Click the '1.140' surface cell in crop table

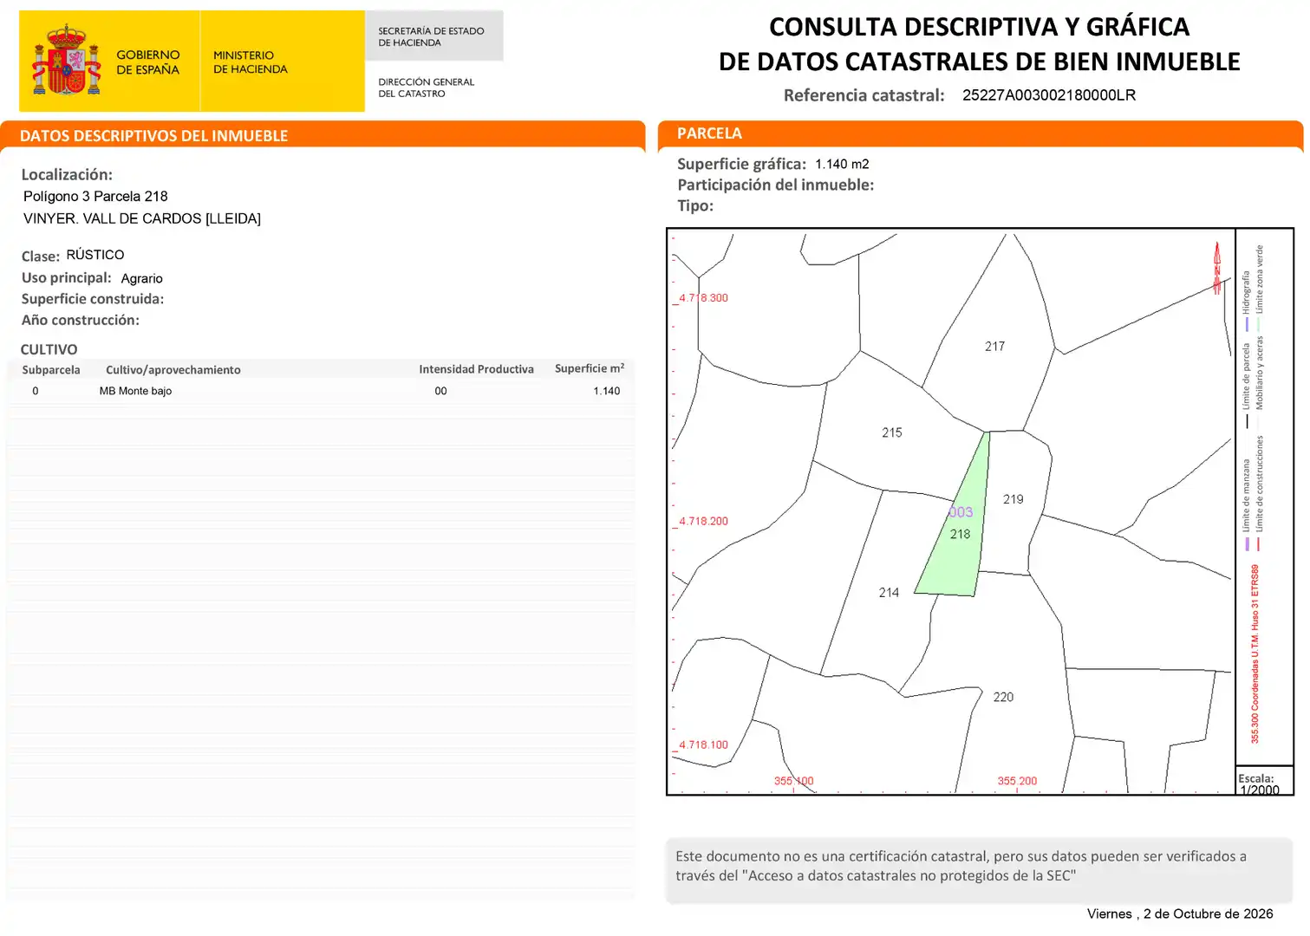click(x=607, y=391)
